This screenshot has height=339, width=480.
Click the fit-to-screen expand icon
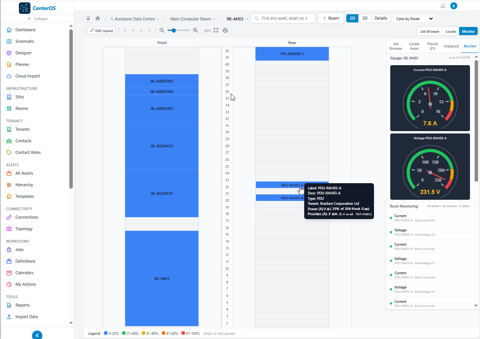(216, 30)
